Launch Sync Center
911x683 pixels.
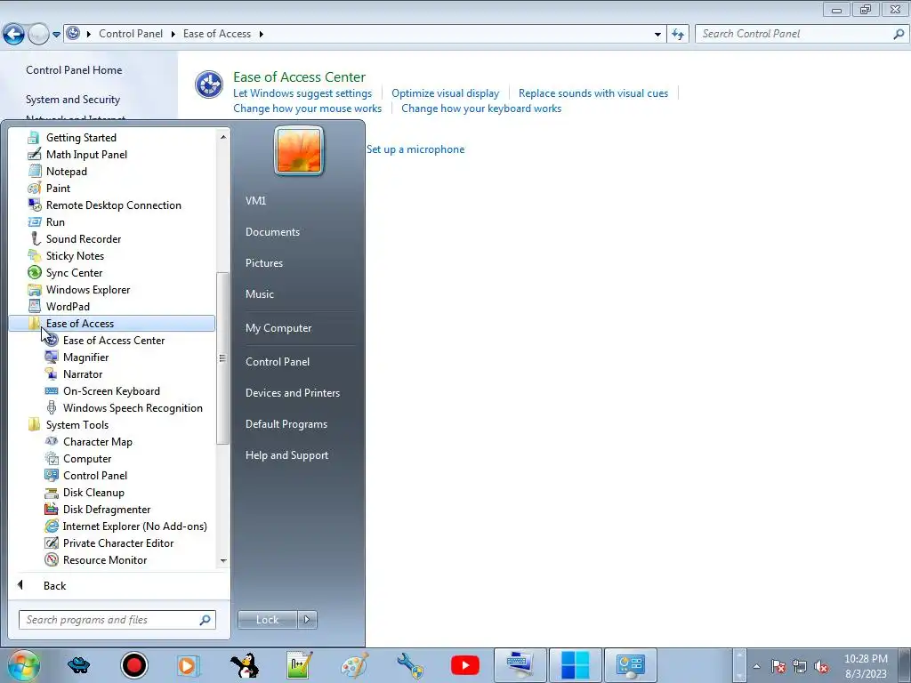75,272
